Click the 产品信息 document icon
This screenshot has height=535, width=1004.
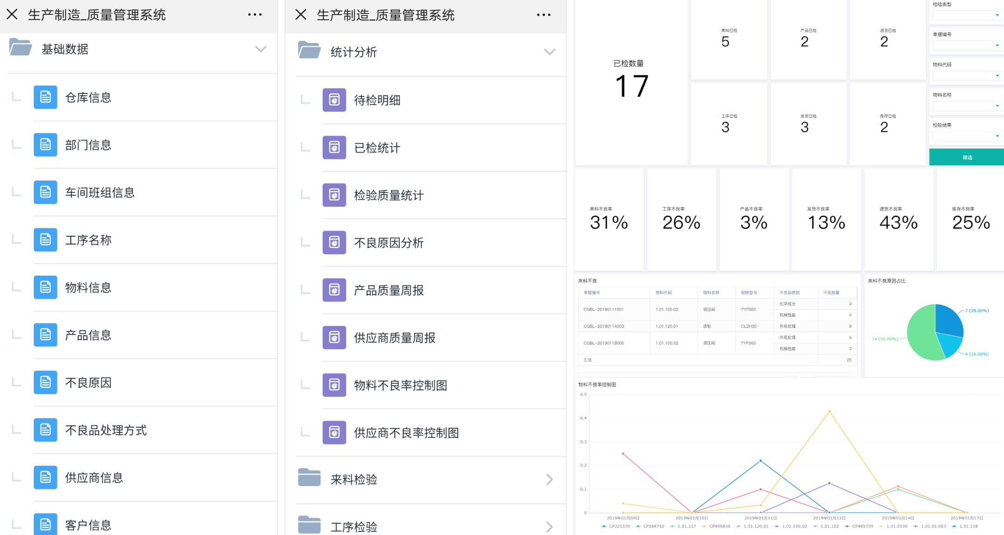(45, 335)
